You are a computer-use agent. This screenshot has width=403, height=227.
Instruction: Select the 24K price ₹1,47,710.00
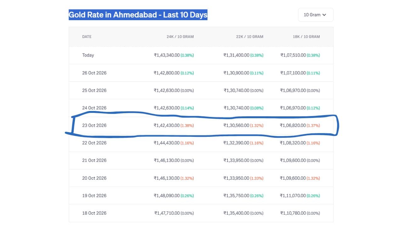167,213
